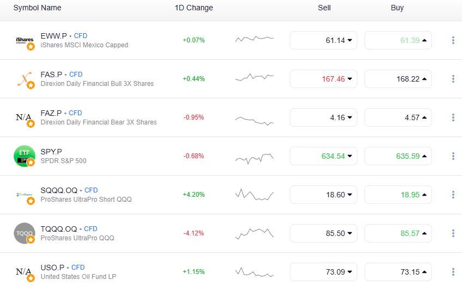Buy FAS.P at 168.22

pos(398,79)
